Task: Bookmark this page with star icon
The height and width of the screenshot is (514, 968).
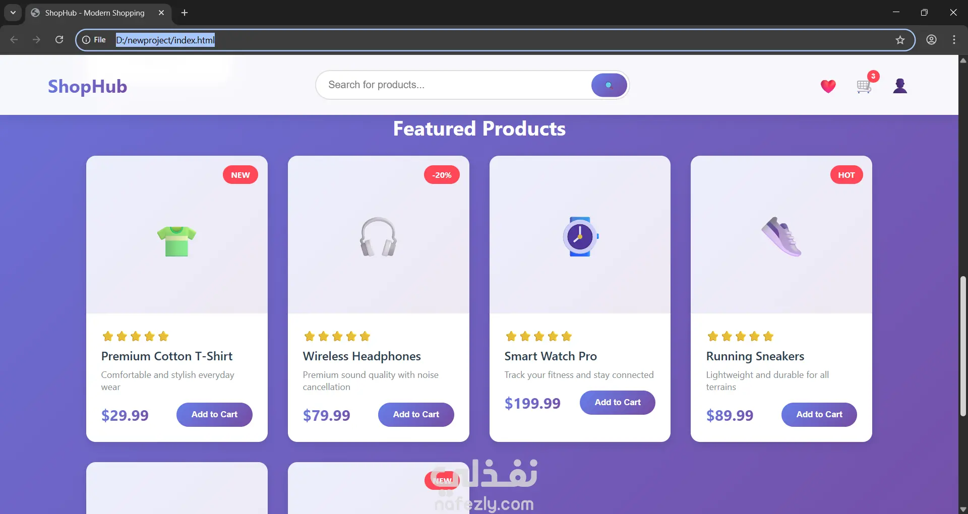Action: click(x=900, y=40)
